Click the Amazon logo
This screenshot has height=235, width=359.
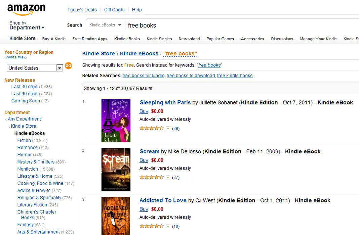click(x=26, y=10)
